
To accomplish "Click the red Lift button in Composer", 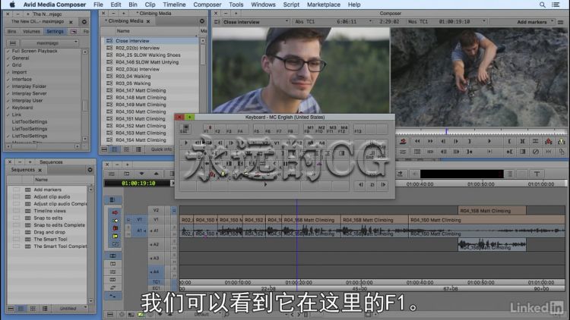I will point(549,142).
